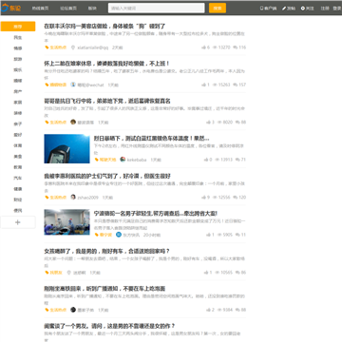
Task: Select 旅游 category in sidebar
Action: tap(18, 59)
